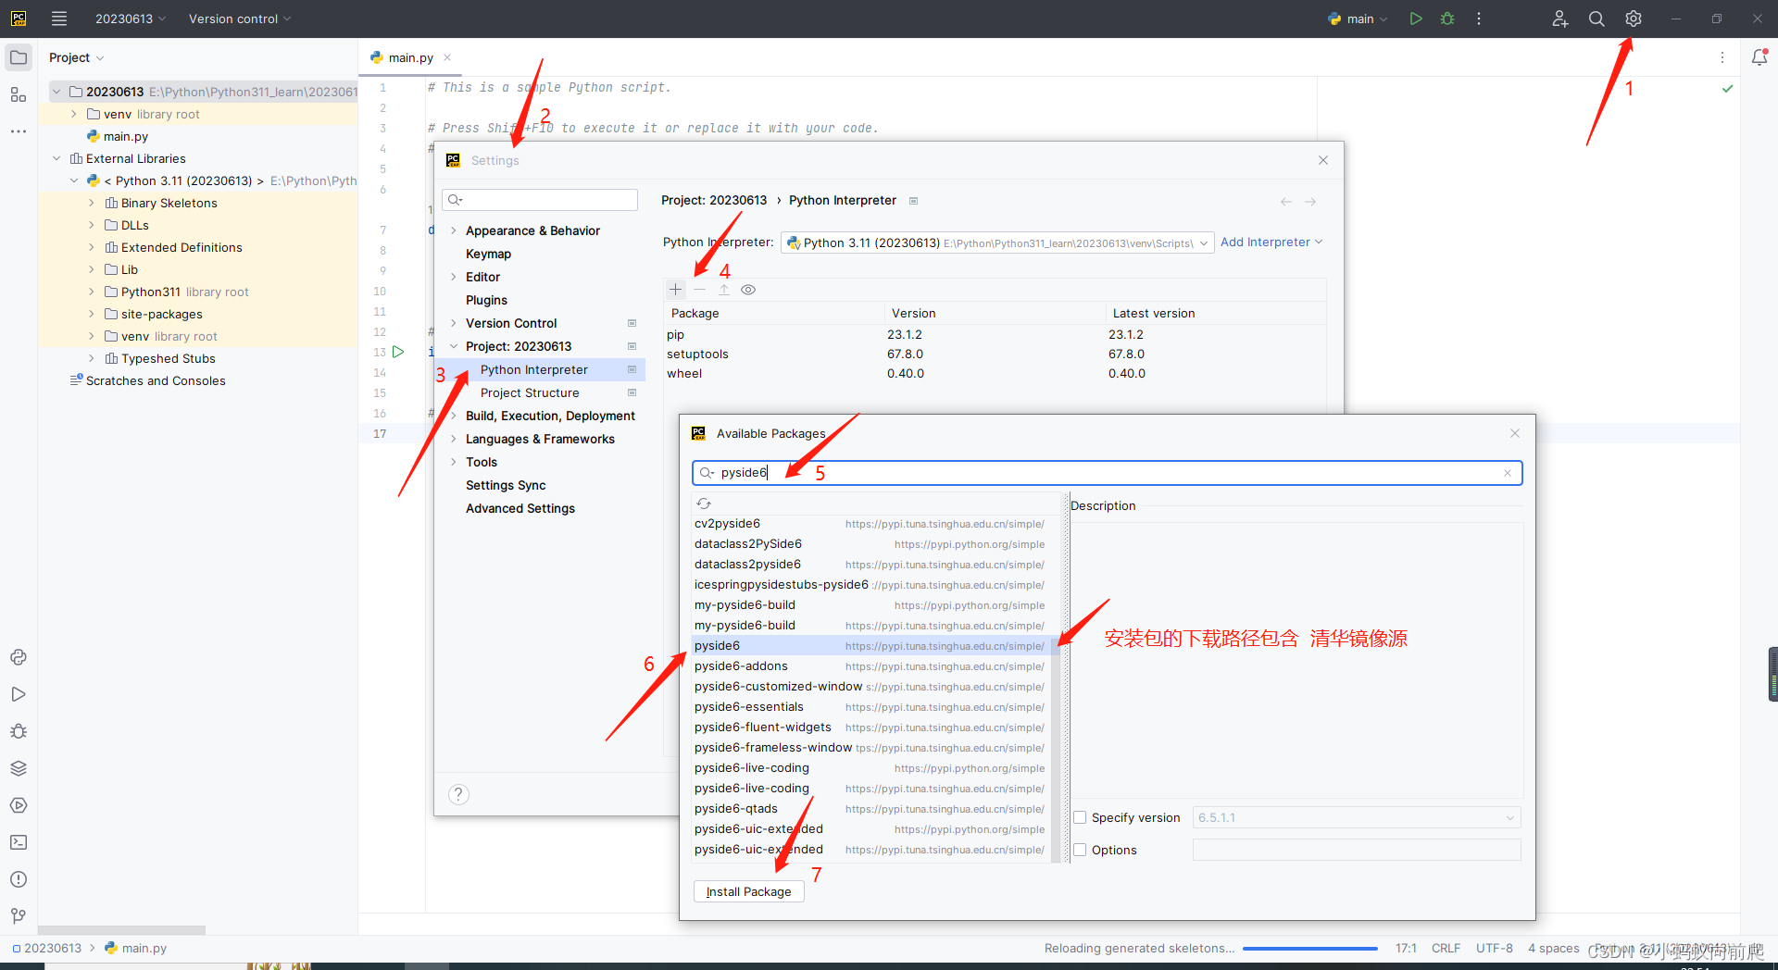Open the Structure tool window icon
The height and width of the screenshot is (970, 1778).
(19, 94)
